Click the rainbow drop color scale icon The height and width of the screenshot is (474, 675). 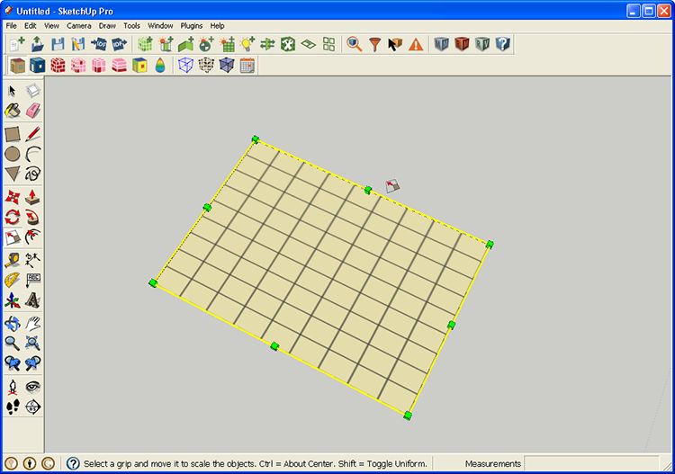[160, 66]
